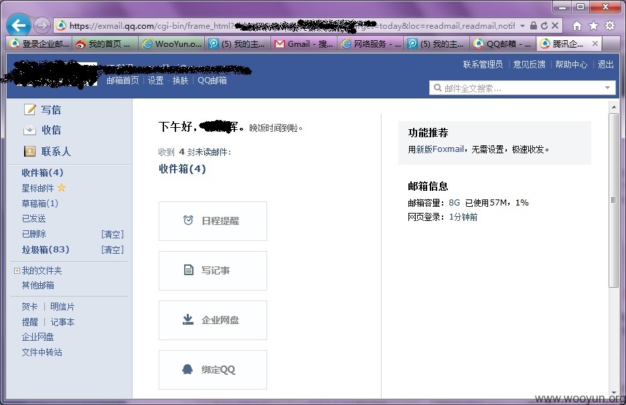This screenshot has width=626, height=405.
Task: Open favorites with the star icon
Action: point(594,26)
